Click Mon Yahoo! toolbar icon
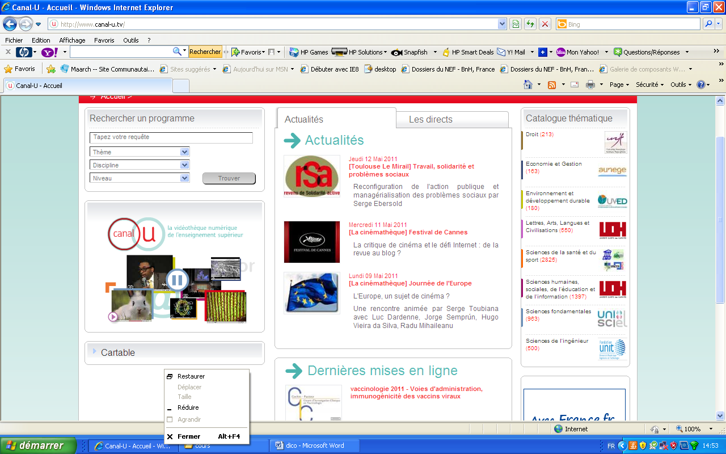 (560, 52)
